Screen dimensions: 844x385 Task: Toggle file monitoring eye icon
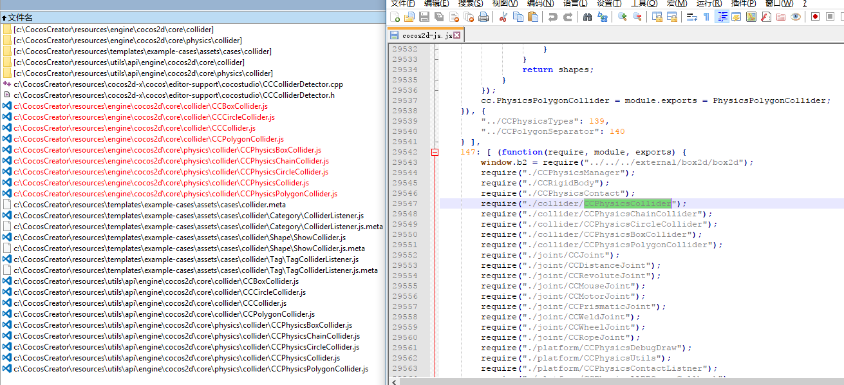pyautogui.click(x=796, y=17)
